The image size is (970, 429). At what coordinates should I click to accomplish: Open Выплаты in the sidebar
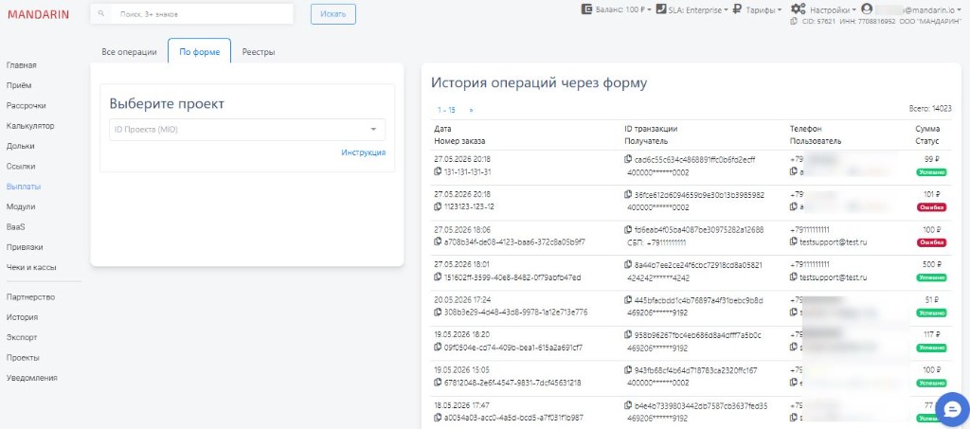(24, 186)
